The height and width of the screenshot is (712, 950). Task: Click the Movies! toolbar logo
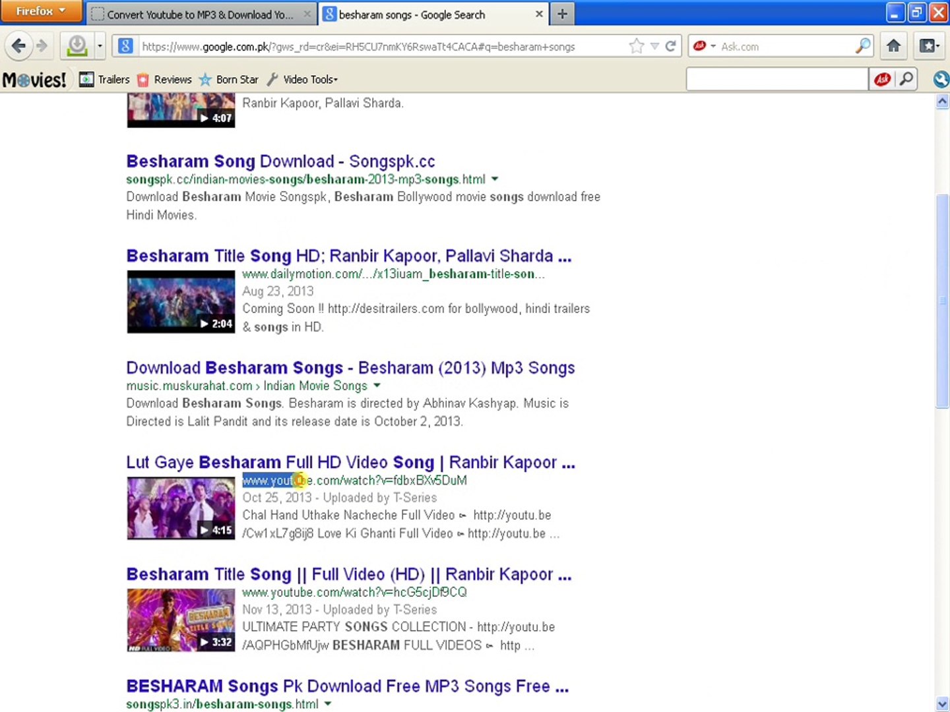pyautogui.click(x=34, y=80)
